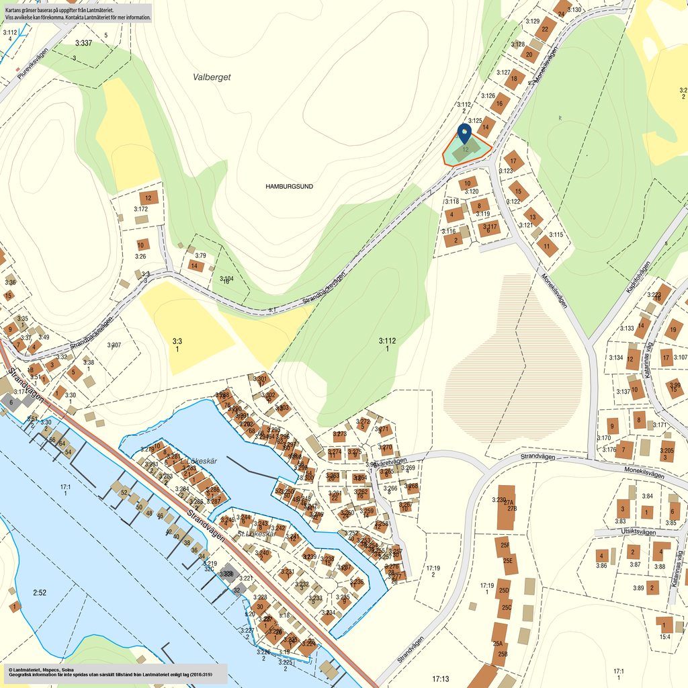The width and height of the screenshot is (688, 688).
Task: Click the 2:52 parcel label in water
Action: point(40,592)
